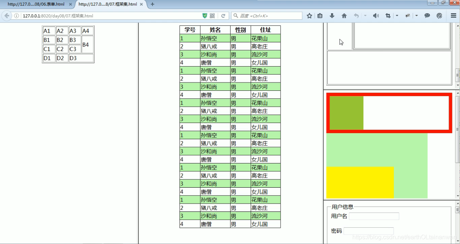This screenshot has height=244, width=460.
Task: Focus the 密码 input field
Action: [369, 231]
